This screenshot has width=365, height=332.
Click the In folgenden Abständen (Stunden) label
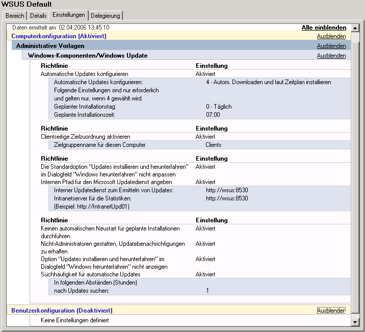point(96,283)
